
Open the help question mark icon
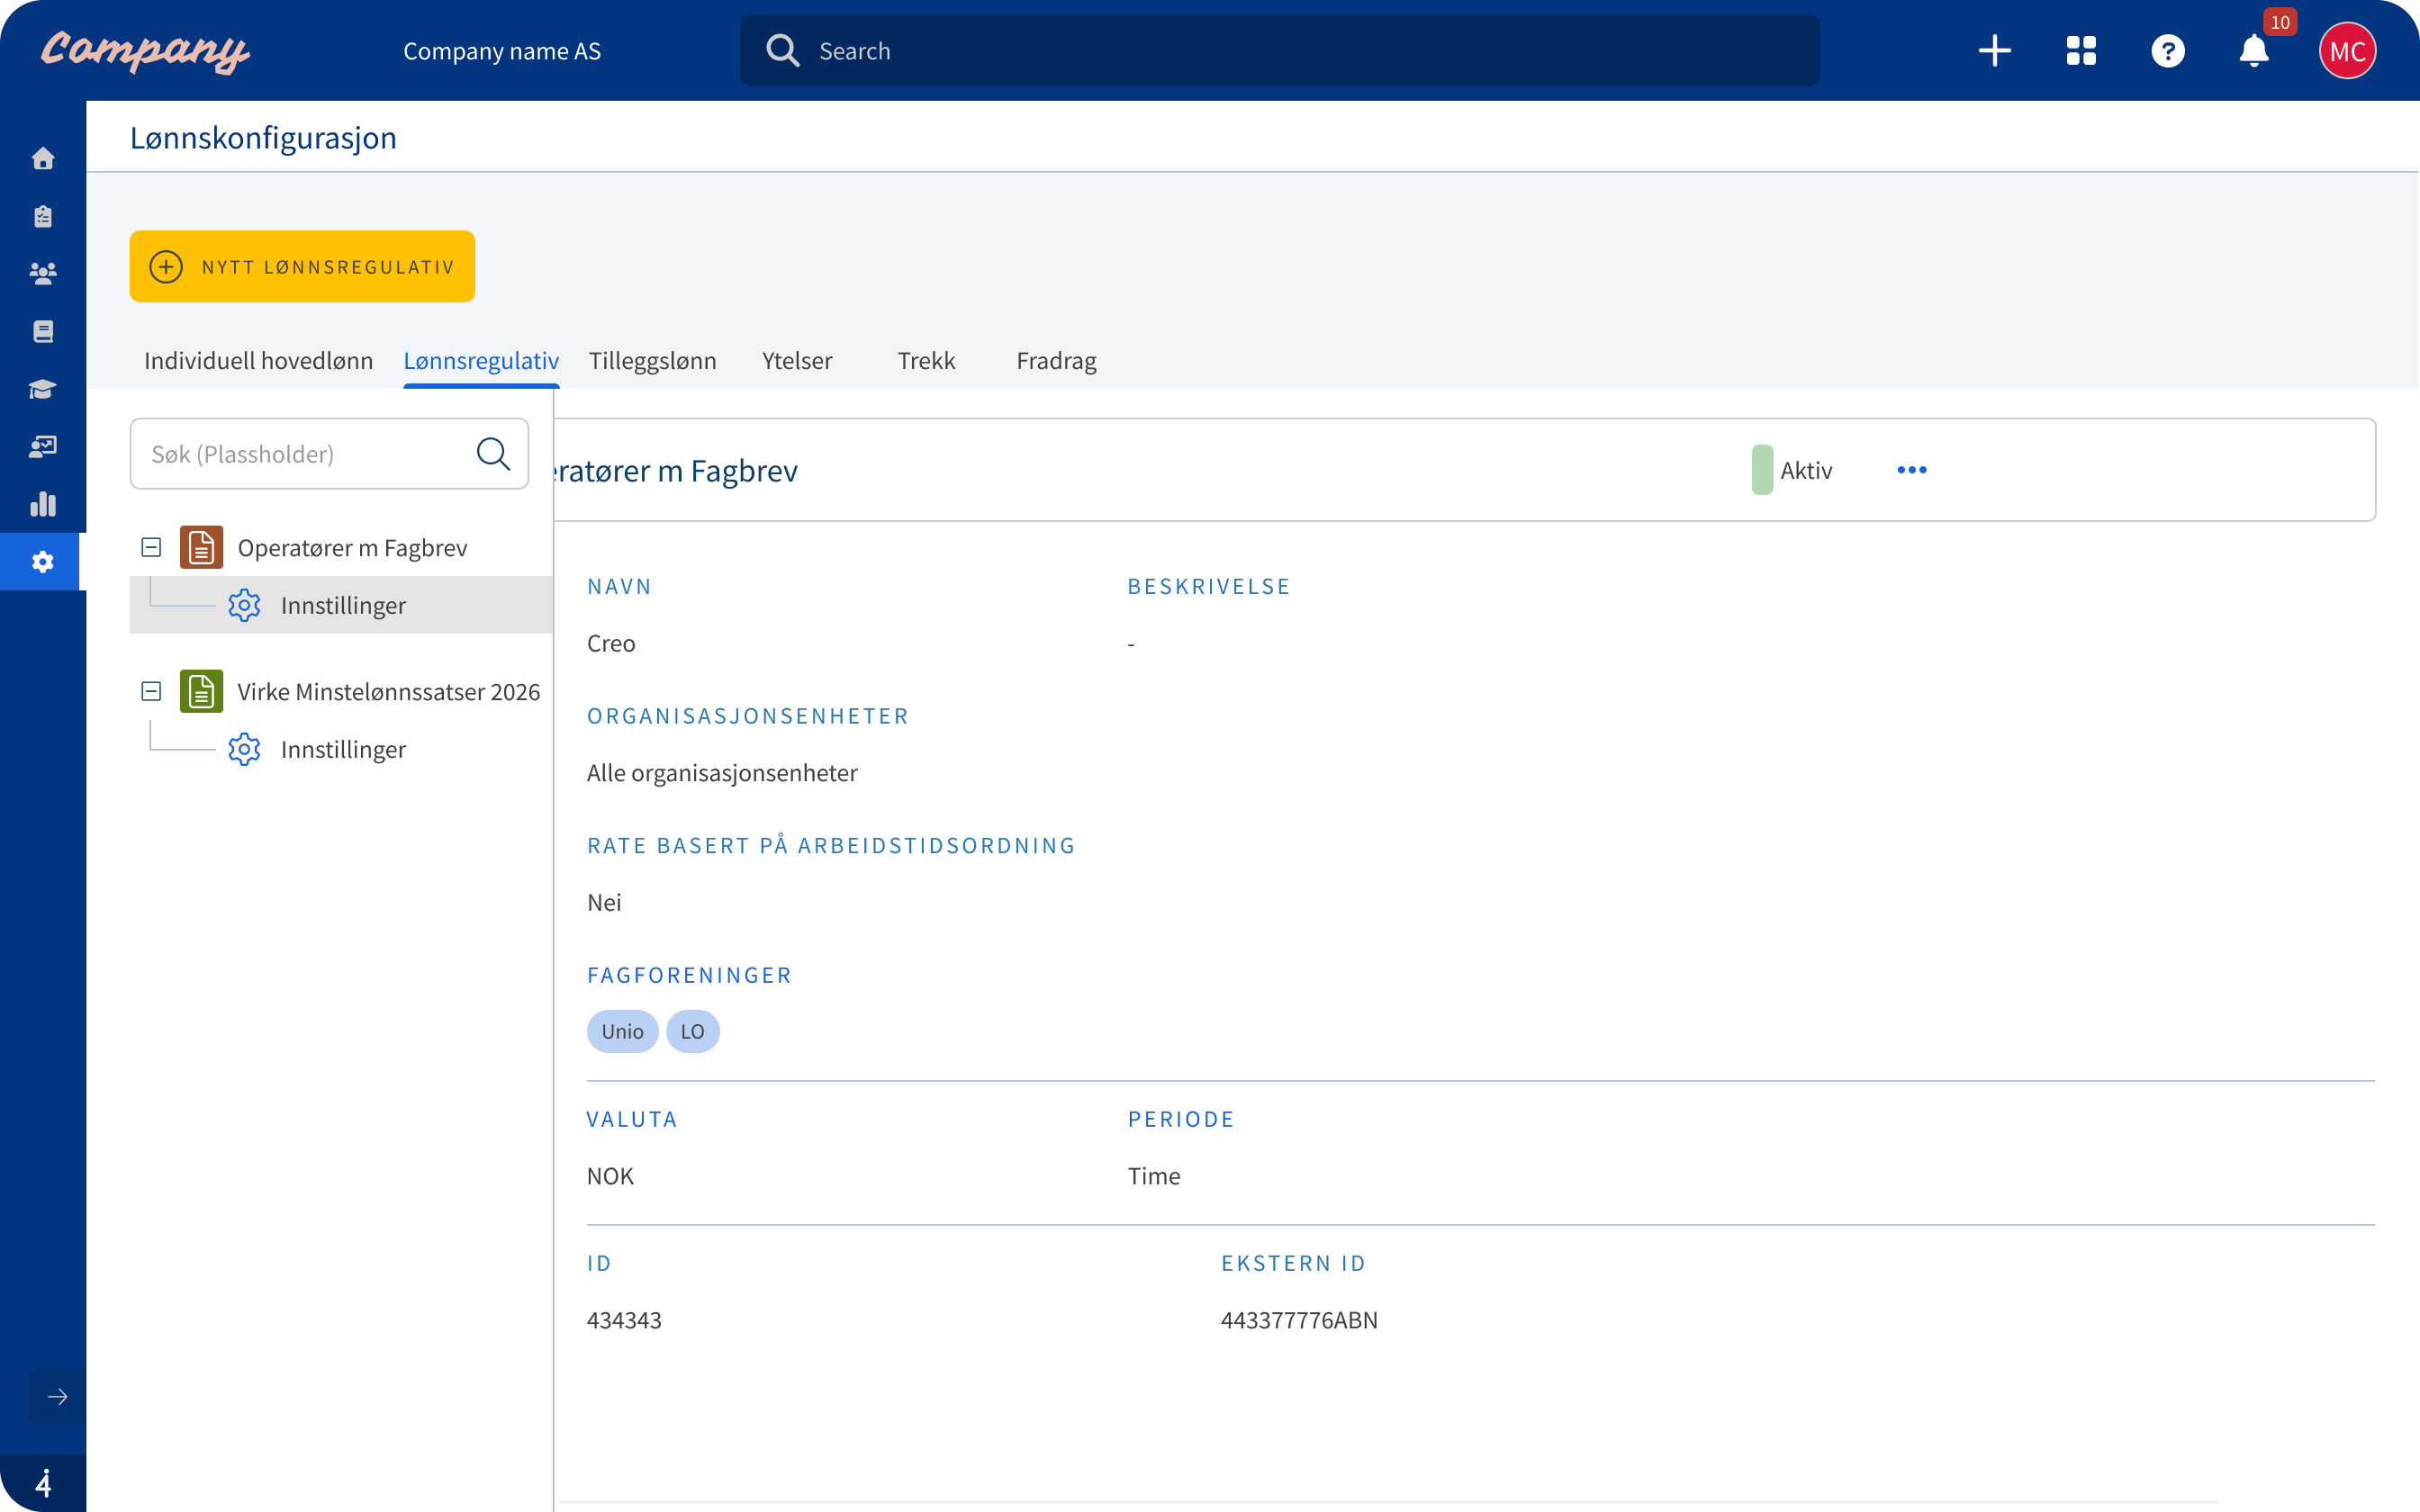[x=2167, y=51]
